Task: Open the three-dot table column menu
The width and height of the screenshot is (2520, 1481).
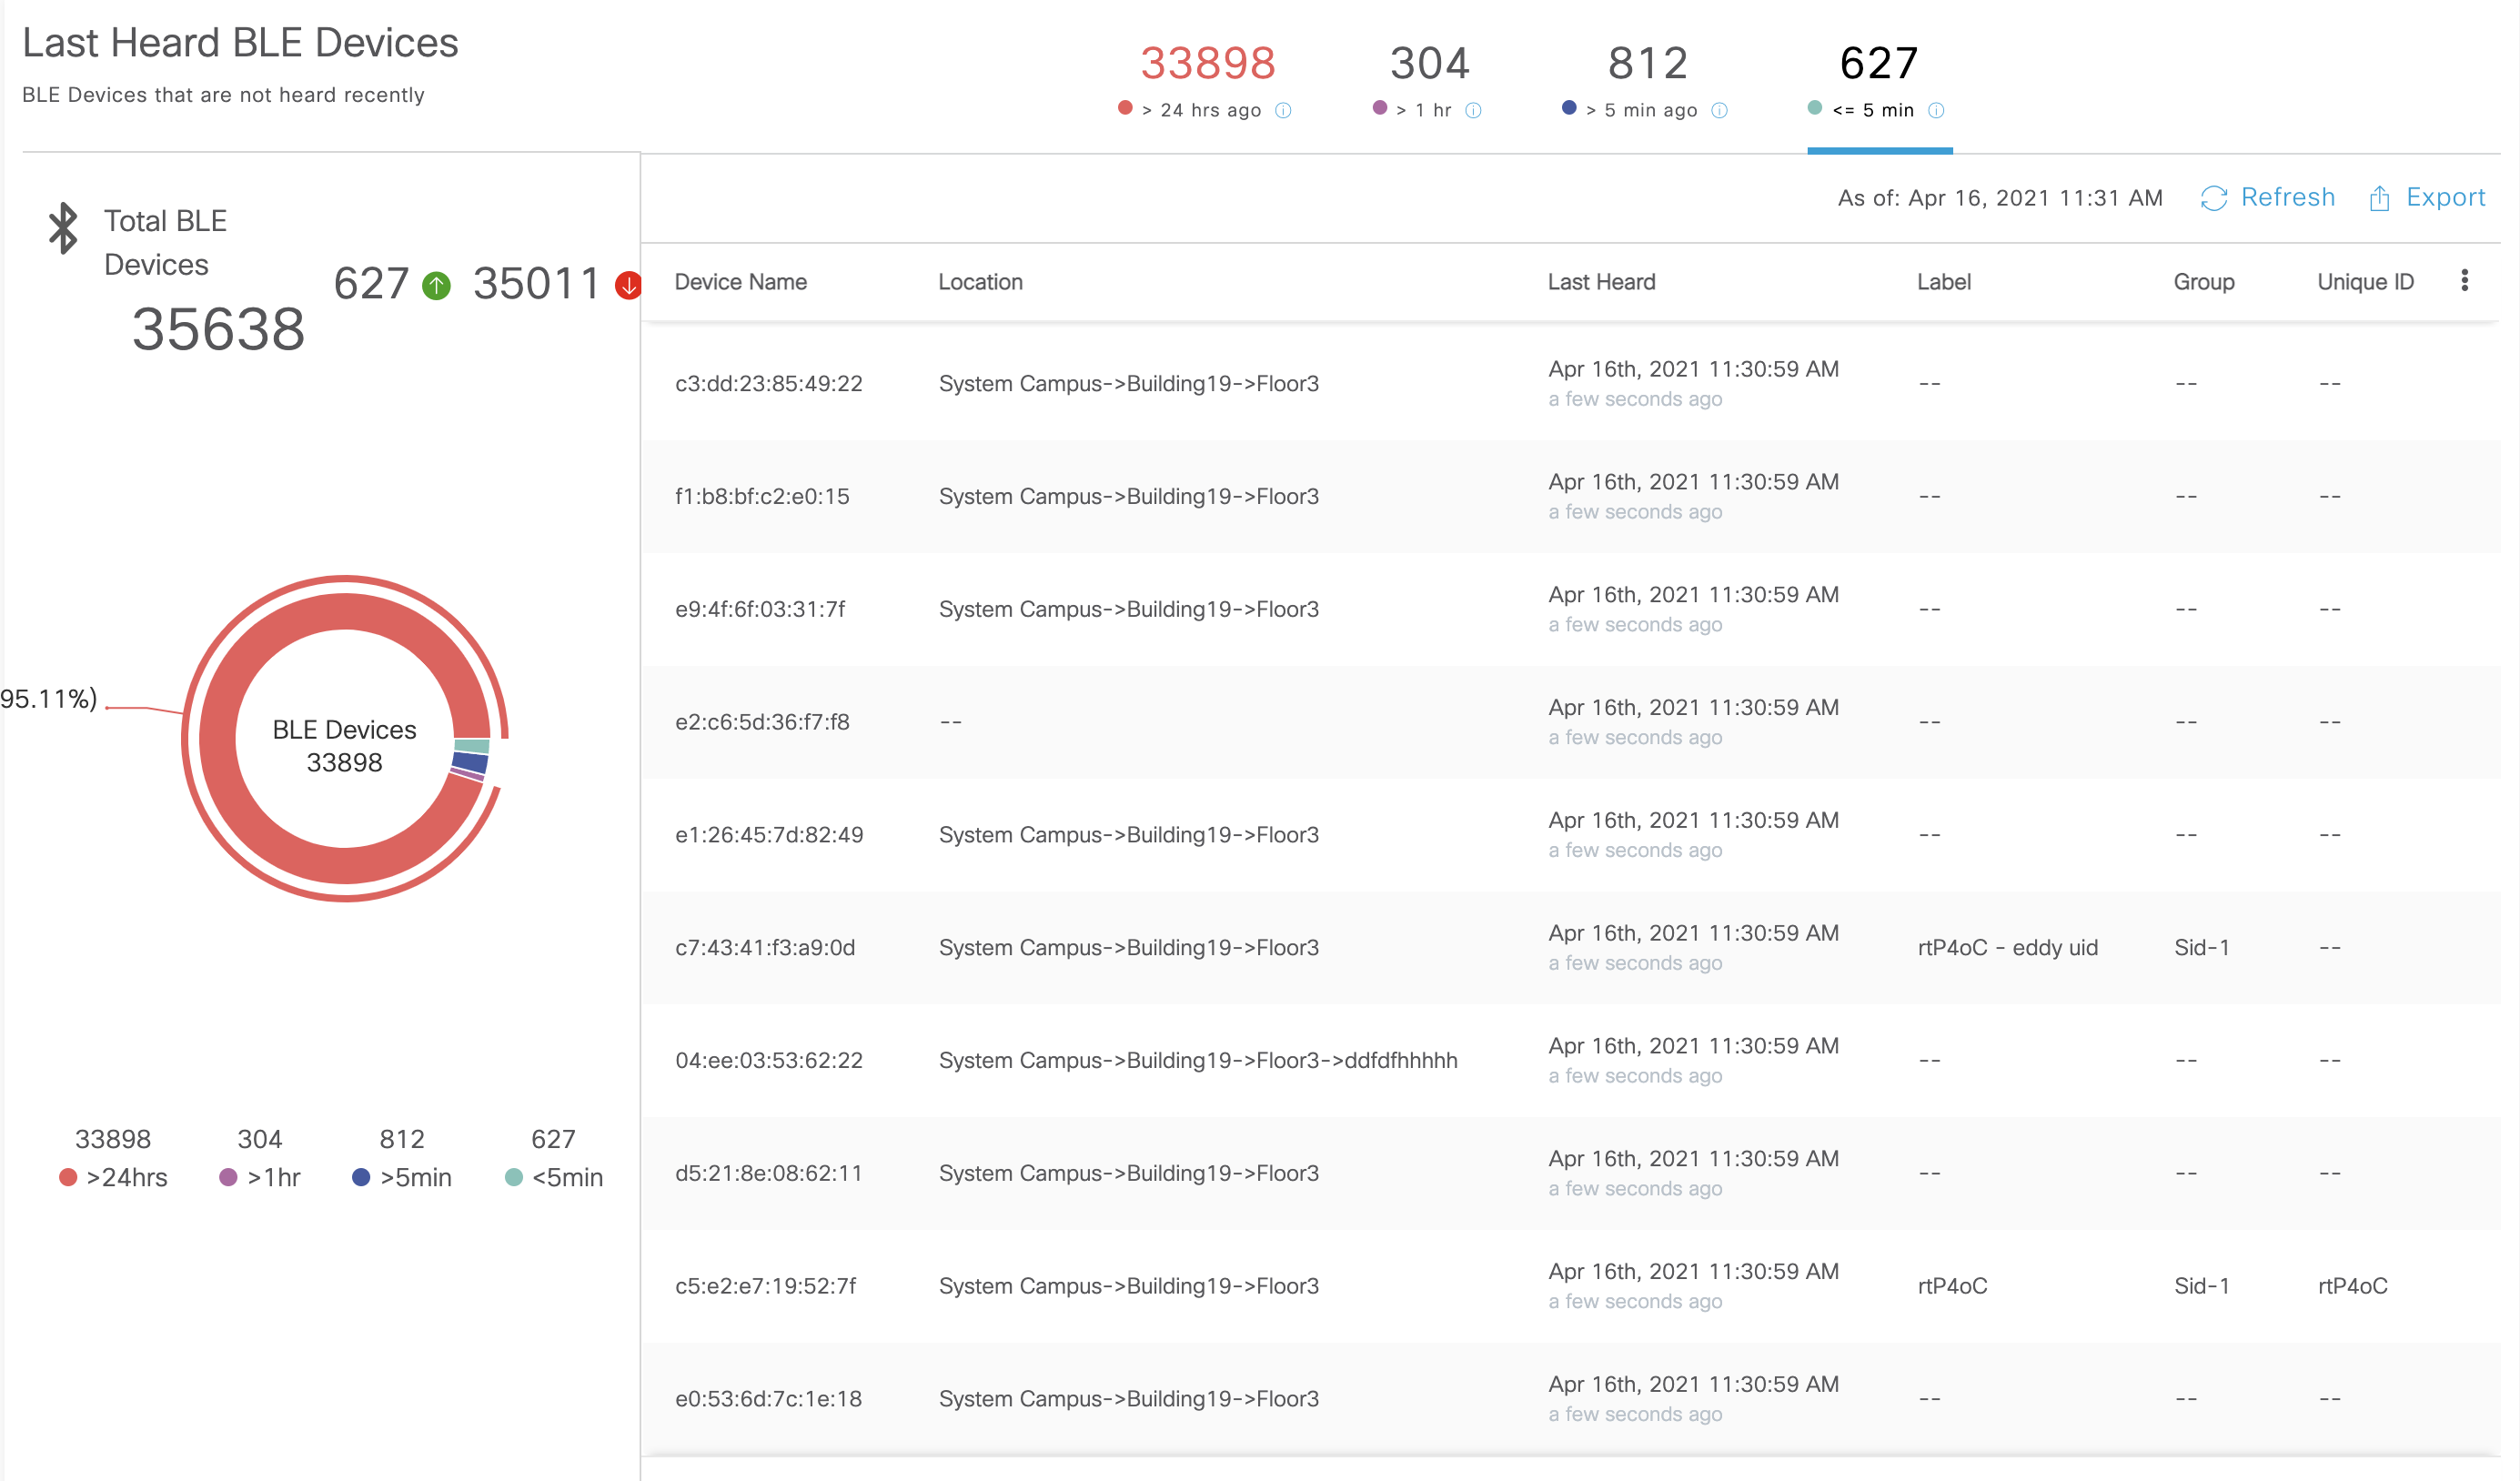Action: tap(2464, 281)
